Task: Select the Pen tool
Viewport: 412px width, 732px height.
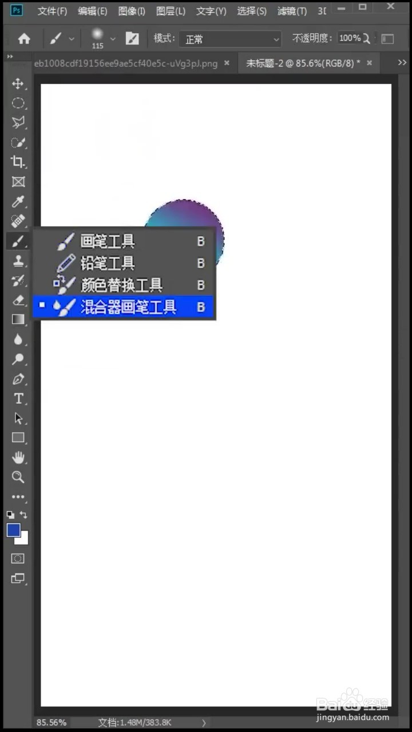Action: pyautogui.click(x=18, y=379)
